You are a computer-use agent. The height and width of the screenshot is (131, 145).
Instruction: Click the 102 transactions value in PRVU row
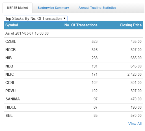(x=94, y=91)
